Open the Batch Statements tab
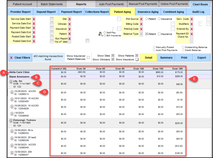 52,4
